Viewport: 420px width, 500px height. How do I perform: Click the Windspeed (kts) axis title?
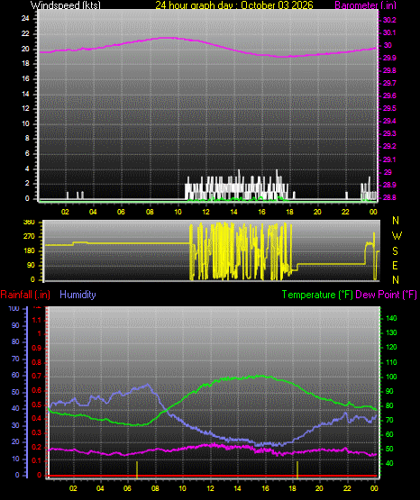click(x=66, y=5)
